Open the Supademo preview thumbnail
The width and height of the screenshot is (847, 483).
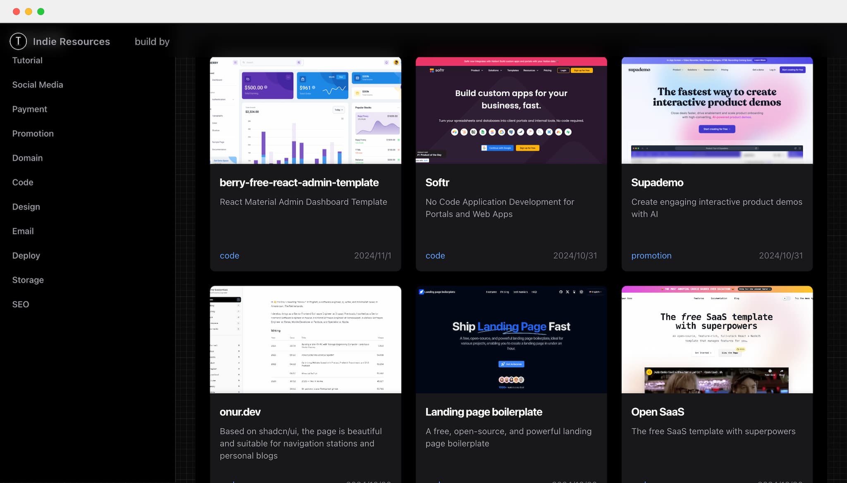click(717, 110)
